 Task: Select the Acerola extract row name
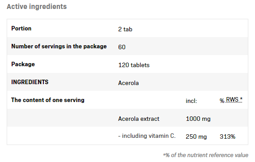(139, 119)
